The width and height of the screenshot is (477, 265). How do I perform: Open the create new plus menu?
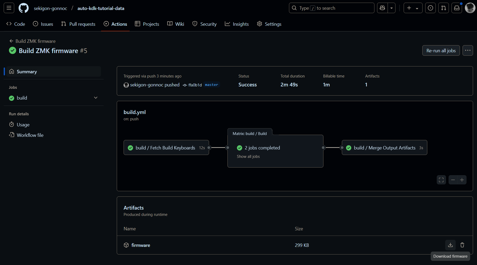point(413,8)
